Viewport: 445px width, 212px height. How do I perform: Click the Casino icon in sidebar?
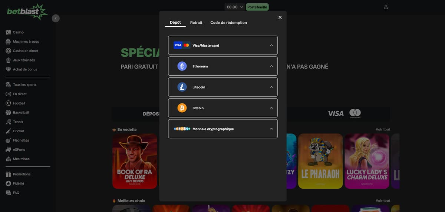[9, 32]
